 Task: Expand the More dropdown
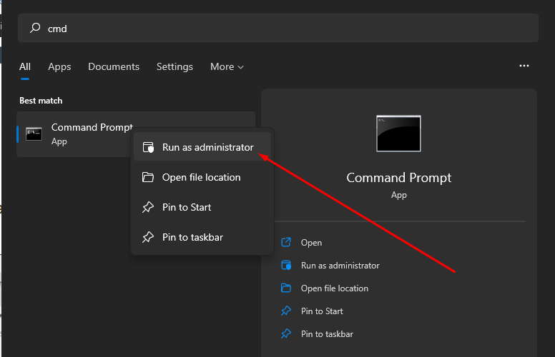[227, 66]
